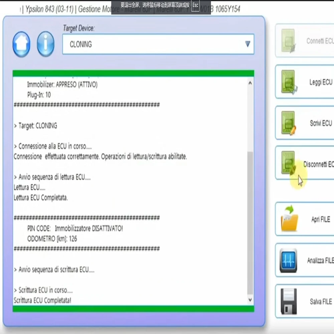Click the Apri FILE folder icon
The width and height of the screenshot is (334, 334).
289,218
